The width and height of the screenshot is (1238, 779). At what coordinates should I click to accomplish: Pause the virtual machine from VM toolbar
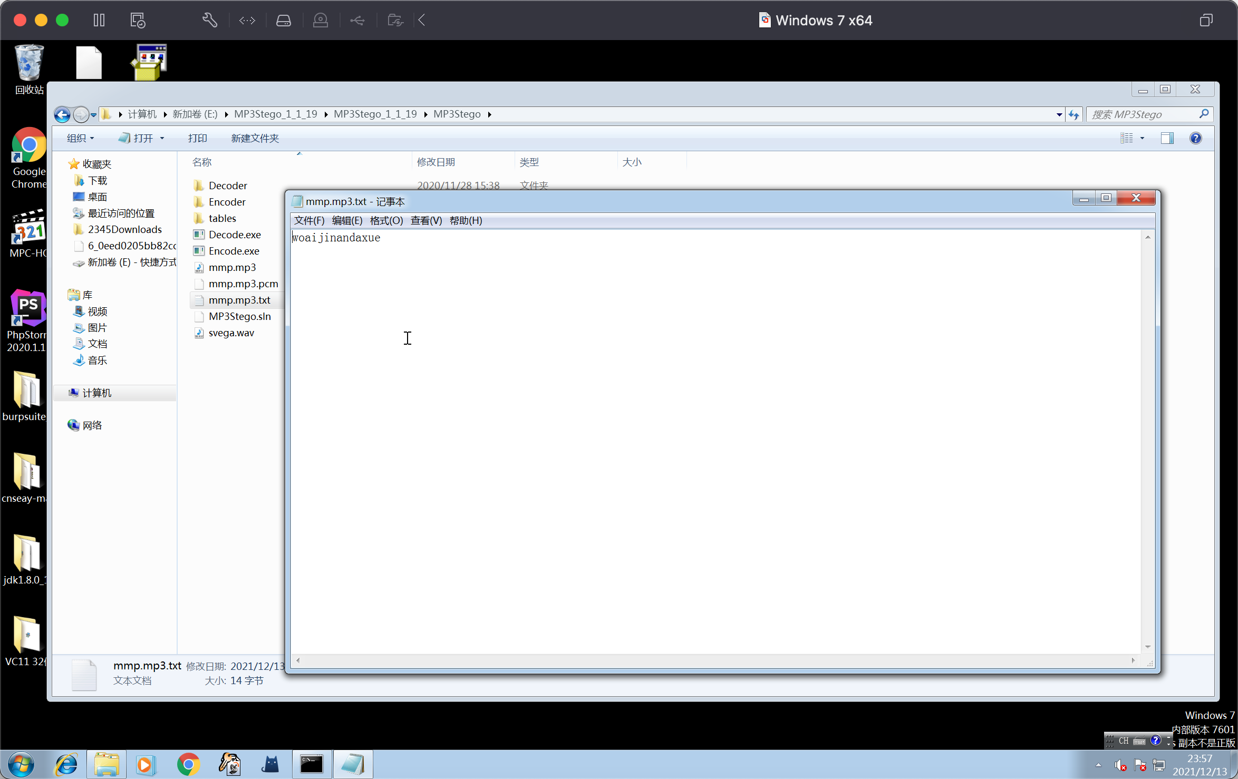99,20
